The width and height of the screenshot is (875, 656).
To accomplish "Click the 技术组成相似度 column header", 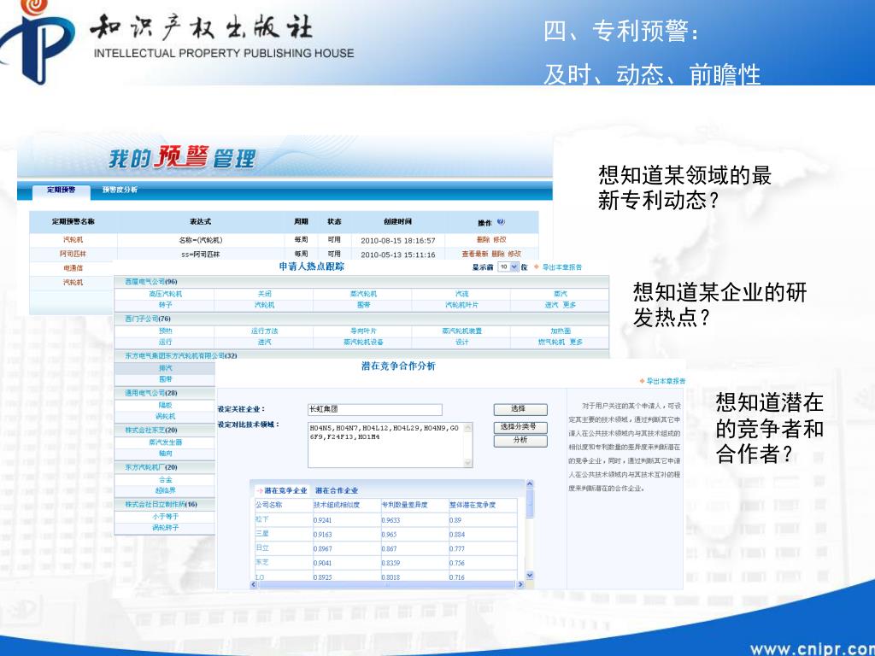I will tap(337, 505).
